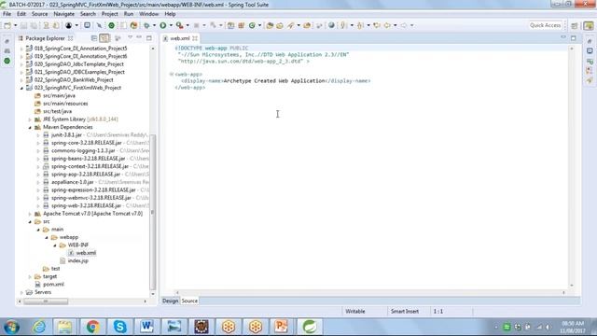Expand the 018_SpringCore_DI_Annotation_Project5 node
This screenshot has height=336, width=597.
21,49
